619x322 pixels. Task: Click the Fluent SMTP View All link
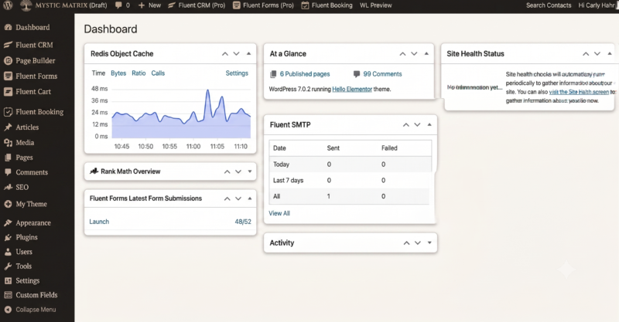pyautogui.click(x=279, y=213)
